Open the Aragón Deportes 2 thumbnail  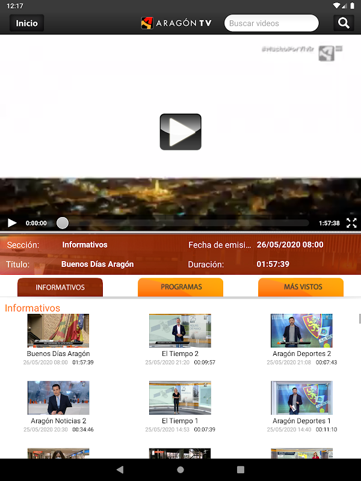click(x=302, y=330)
